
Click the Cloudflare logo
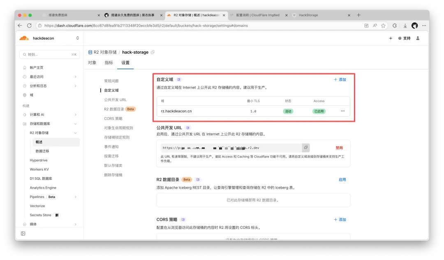click(x=24, y=38)
